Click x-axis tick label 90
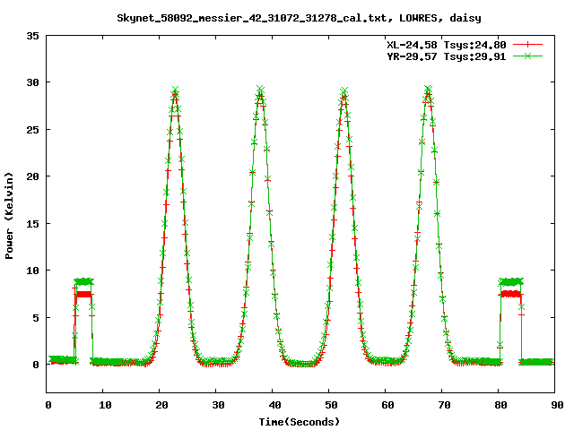574x430 pixels. coord(557,405)
